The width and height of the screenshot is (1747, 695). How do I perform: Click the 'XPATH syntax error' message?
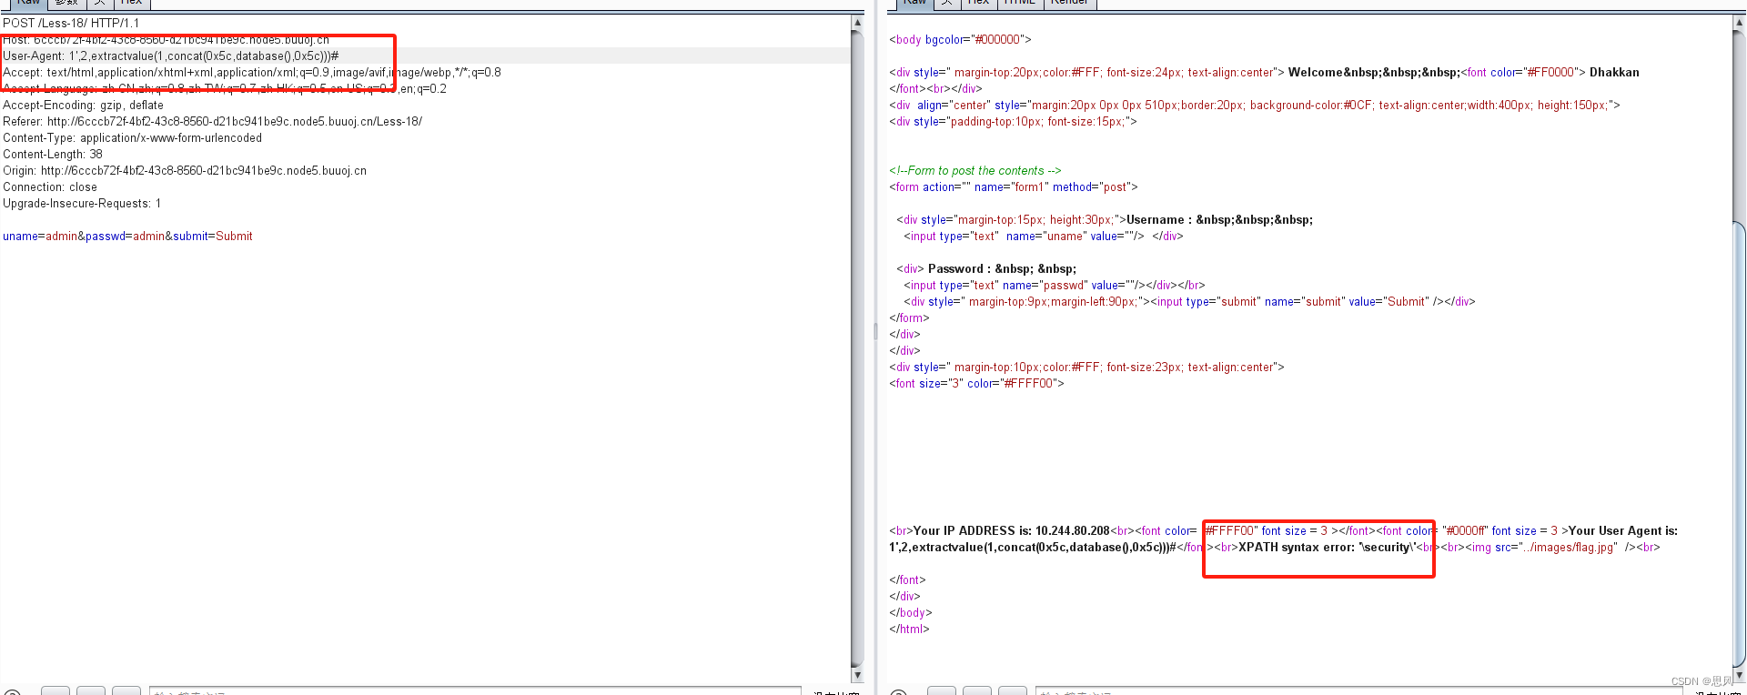1328,547
